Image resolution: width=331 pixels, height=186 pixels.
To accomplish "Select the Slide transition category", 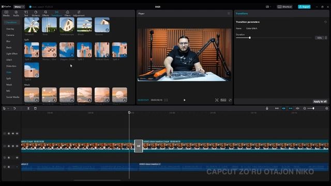I will tap(9, 72).
